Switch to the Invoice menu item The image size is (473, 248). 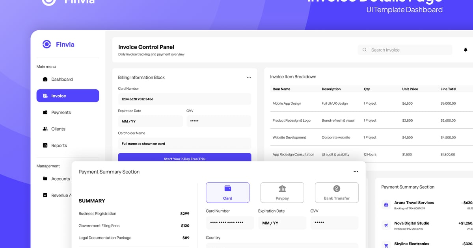(x=58, y=96)
